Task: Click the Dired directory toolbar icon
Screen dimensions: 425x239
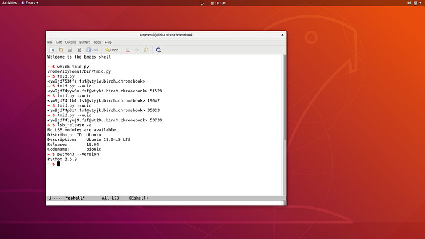Action: click(x=70, y=50)
